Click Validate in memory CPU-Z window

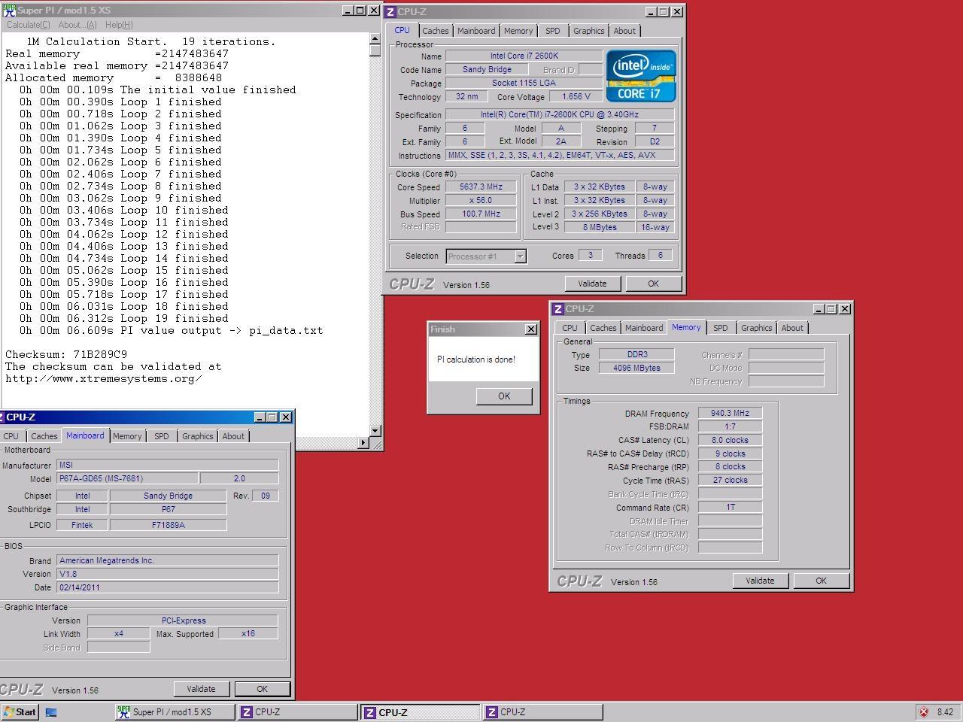point(760,581)
